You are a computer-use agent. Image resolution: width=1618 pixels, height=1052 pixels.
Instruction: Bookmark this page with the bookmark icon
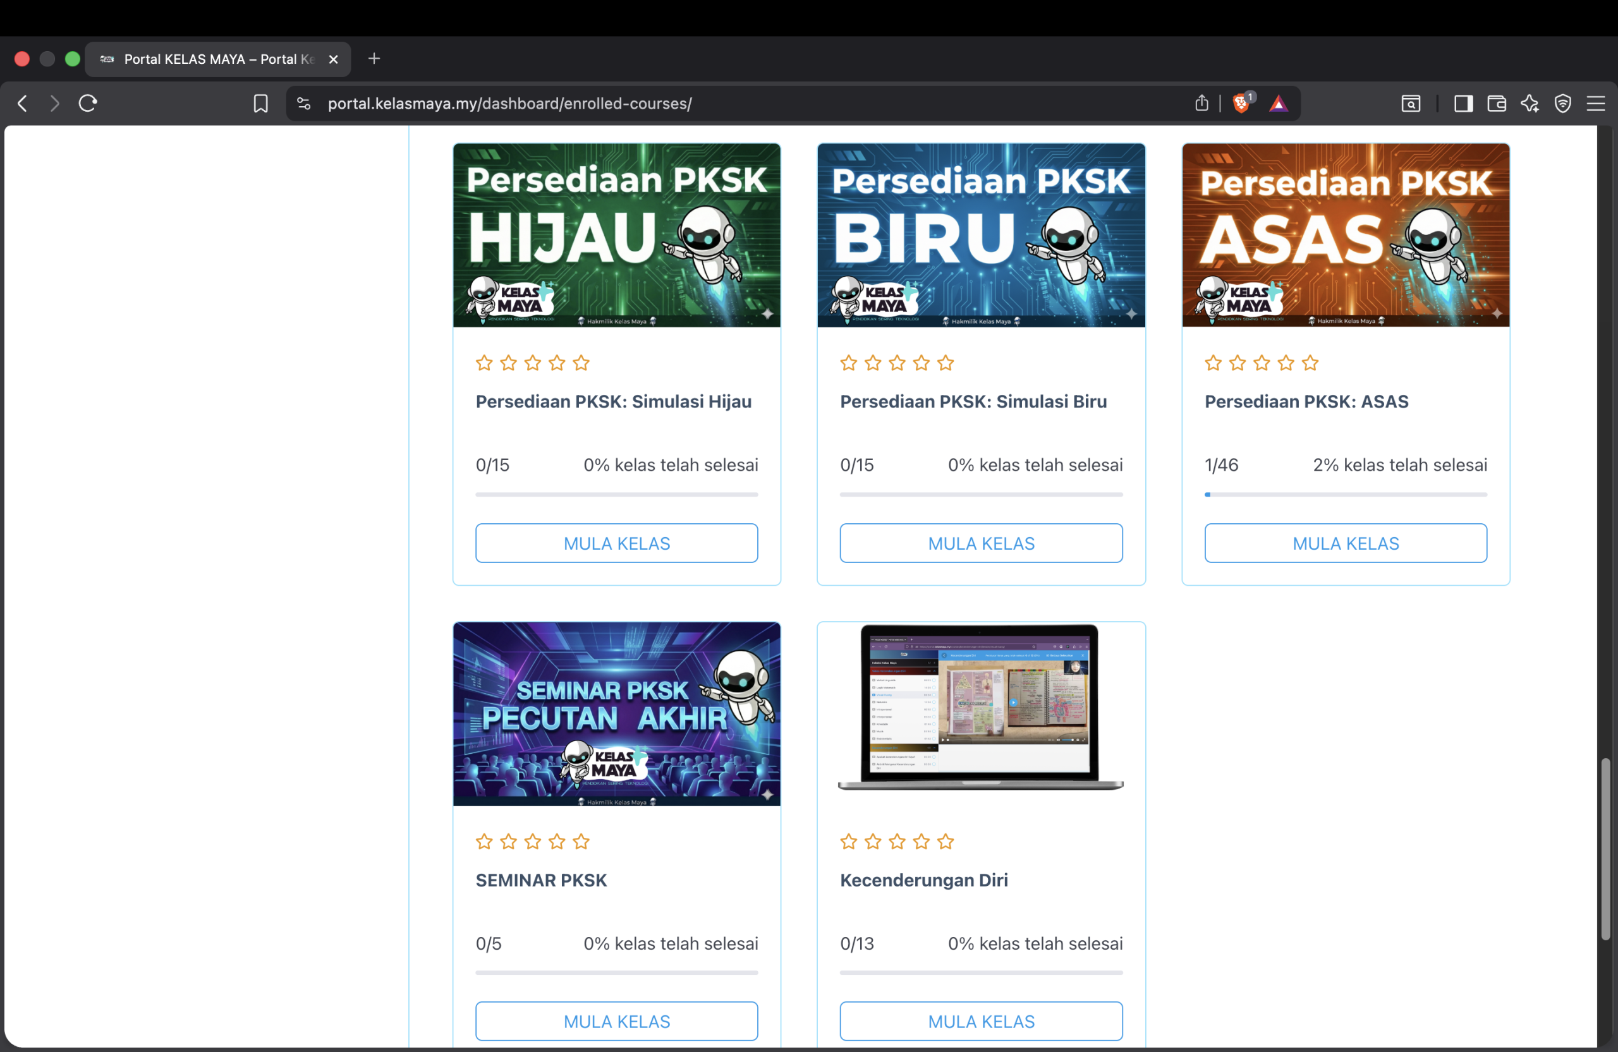[260, 103]
